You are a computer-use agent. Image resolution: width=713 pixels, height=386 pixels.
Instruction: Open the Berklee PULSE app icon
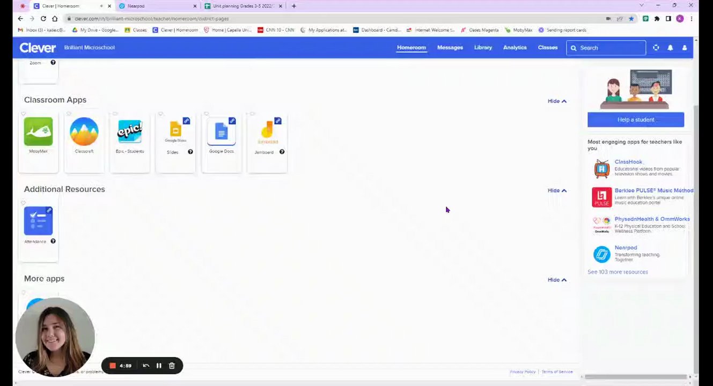coord(602,197)
